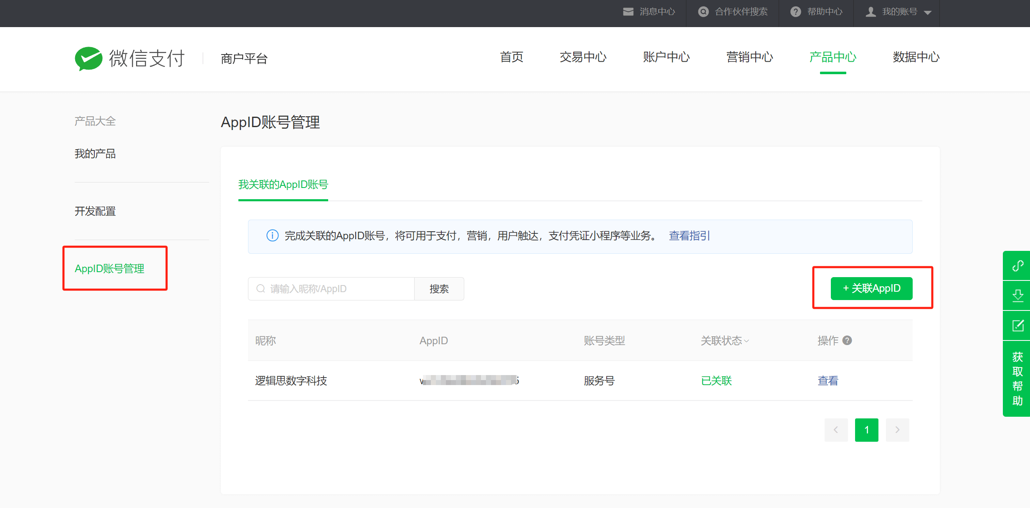1030x508 pixels.
Task: Select page 1 in pagination
Action: click(x=867, y=430)
